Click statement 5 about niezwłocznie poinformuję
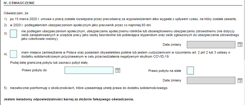The image size is (245, 105). (89, 88)
